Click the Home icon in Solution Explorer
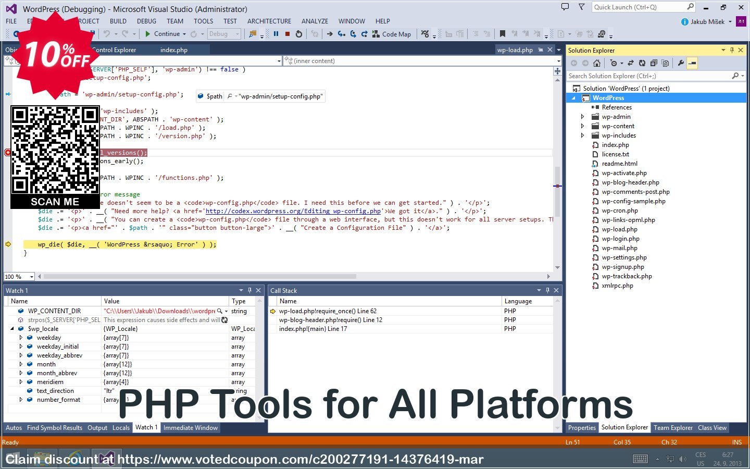Viewport: 750px width, 469px height. point(597,63)
